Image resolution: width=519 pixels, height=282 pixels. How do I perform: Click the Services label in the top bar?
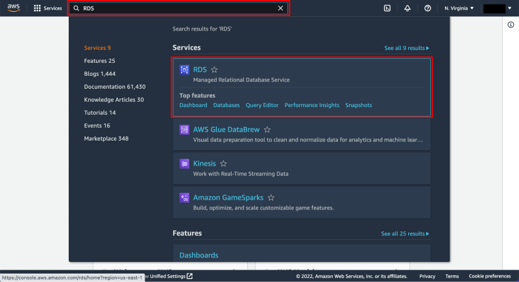point(53,8)
